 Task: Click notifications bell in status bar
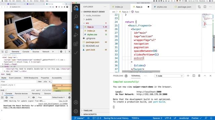pos(211,118)
